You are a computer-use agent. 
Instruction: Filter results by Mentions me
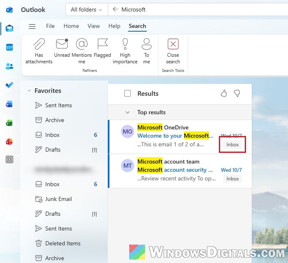point(82,51)
